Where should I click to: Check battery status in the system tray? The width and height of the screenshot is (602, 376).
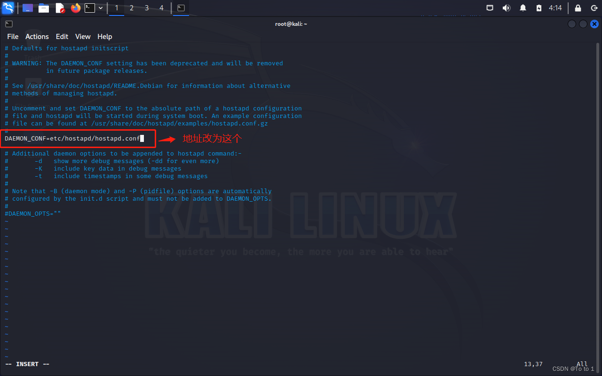539,8
